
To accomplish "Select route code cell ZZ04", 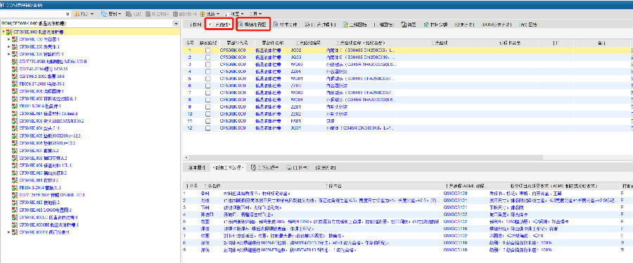I will 296,72.
